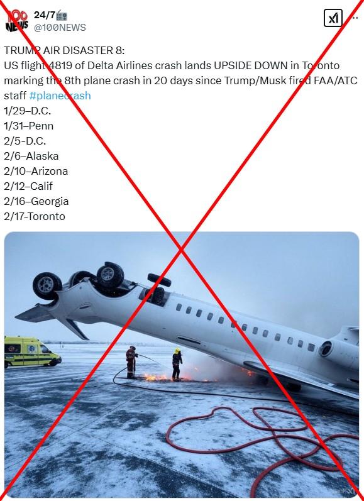Click the radio emoji beside 24/7

(62, 15)
